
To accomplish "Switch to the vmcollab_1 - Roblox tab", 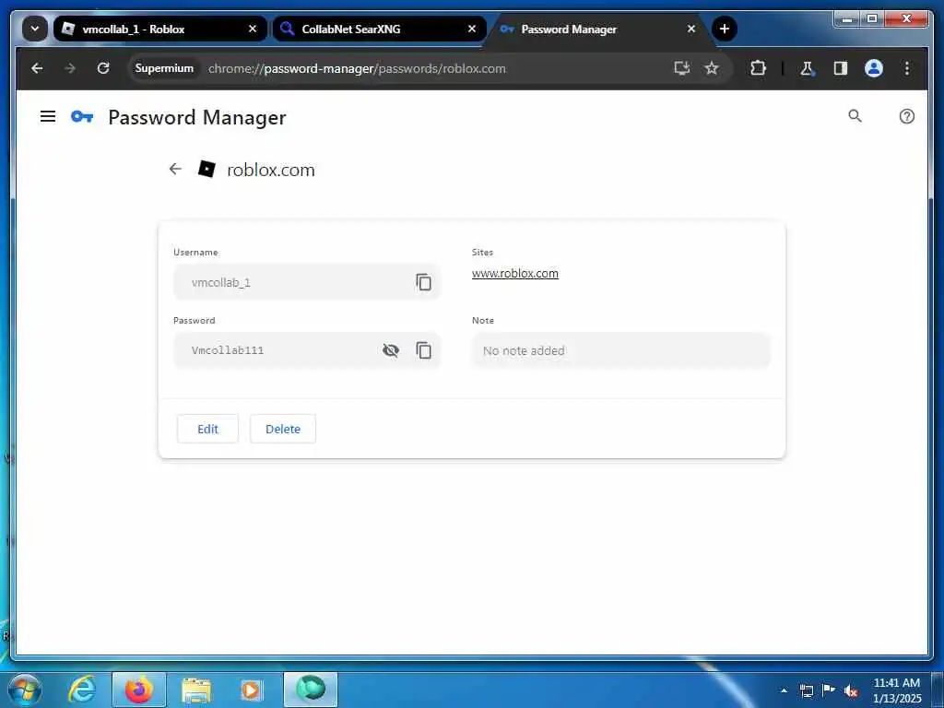I will (160, 29).
